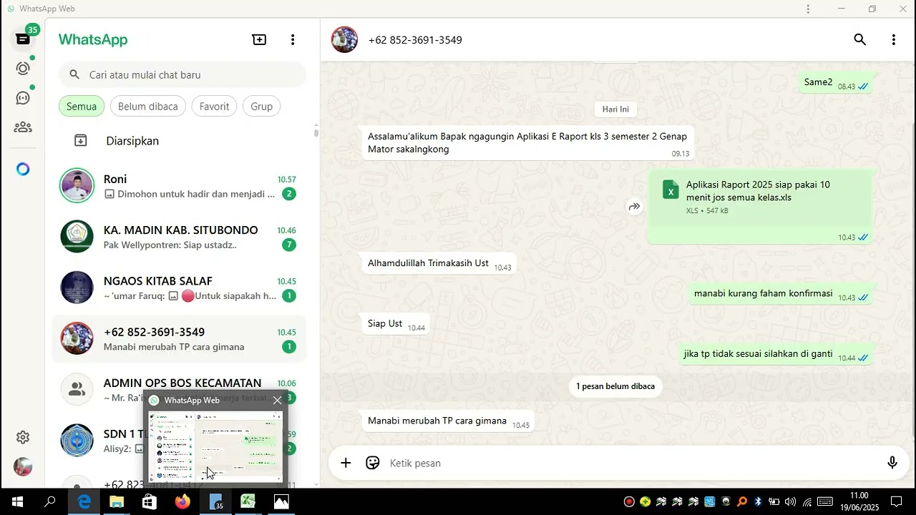Select the Grup filter chip
Screen dimensions: 916x515
261,107
